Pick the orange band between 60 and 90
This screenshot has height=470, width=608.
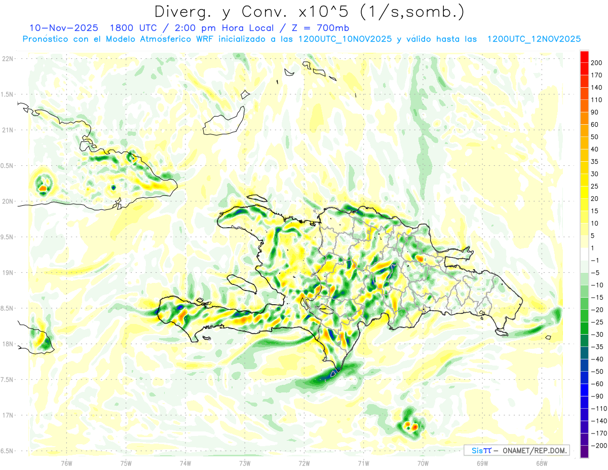pyautogui.click(x=584, y=119)
